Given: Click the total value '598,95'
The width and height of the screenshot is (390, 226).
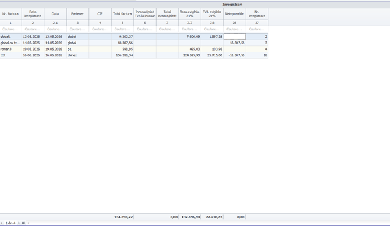Looking at the screenshot, I should [x=127, y=49].
